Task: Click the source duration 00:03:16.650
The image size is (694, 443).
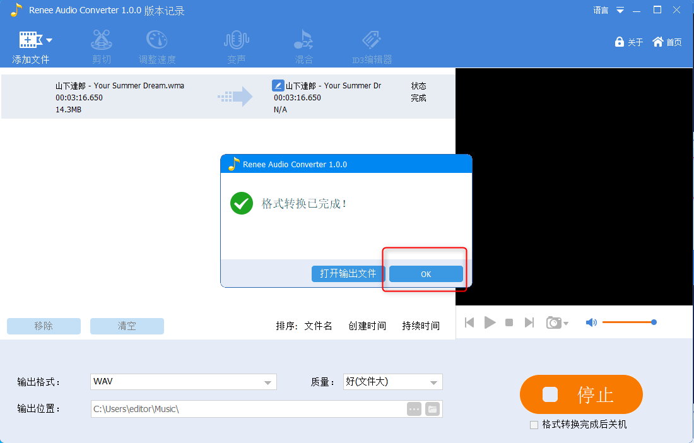Action: click(79, 97)
